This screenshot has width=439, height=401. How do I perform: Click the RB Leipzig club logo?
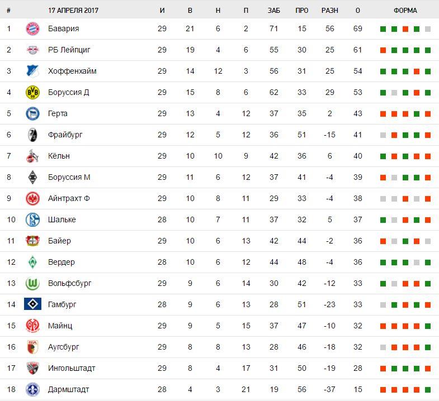click(x=32, y=50)
